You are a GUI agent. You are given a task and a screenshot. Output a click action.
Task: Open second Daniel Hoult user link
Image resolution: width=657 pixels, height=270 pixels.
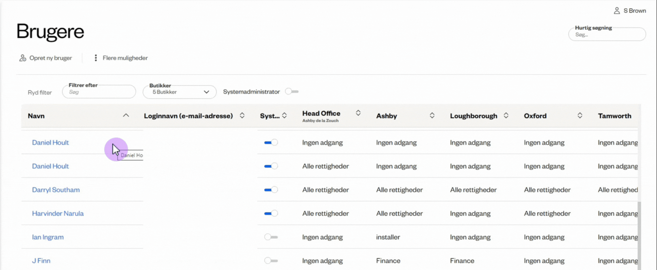pos(50,166)
